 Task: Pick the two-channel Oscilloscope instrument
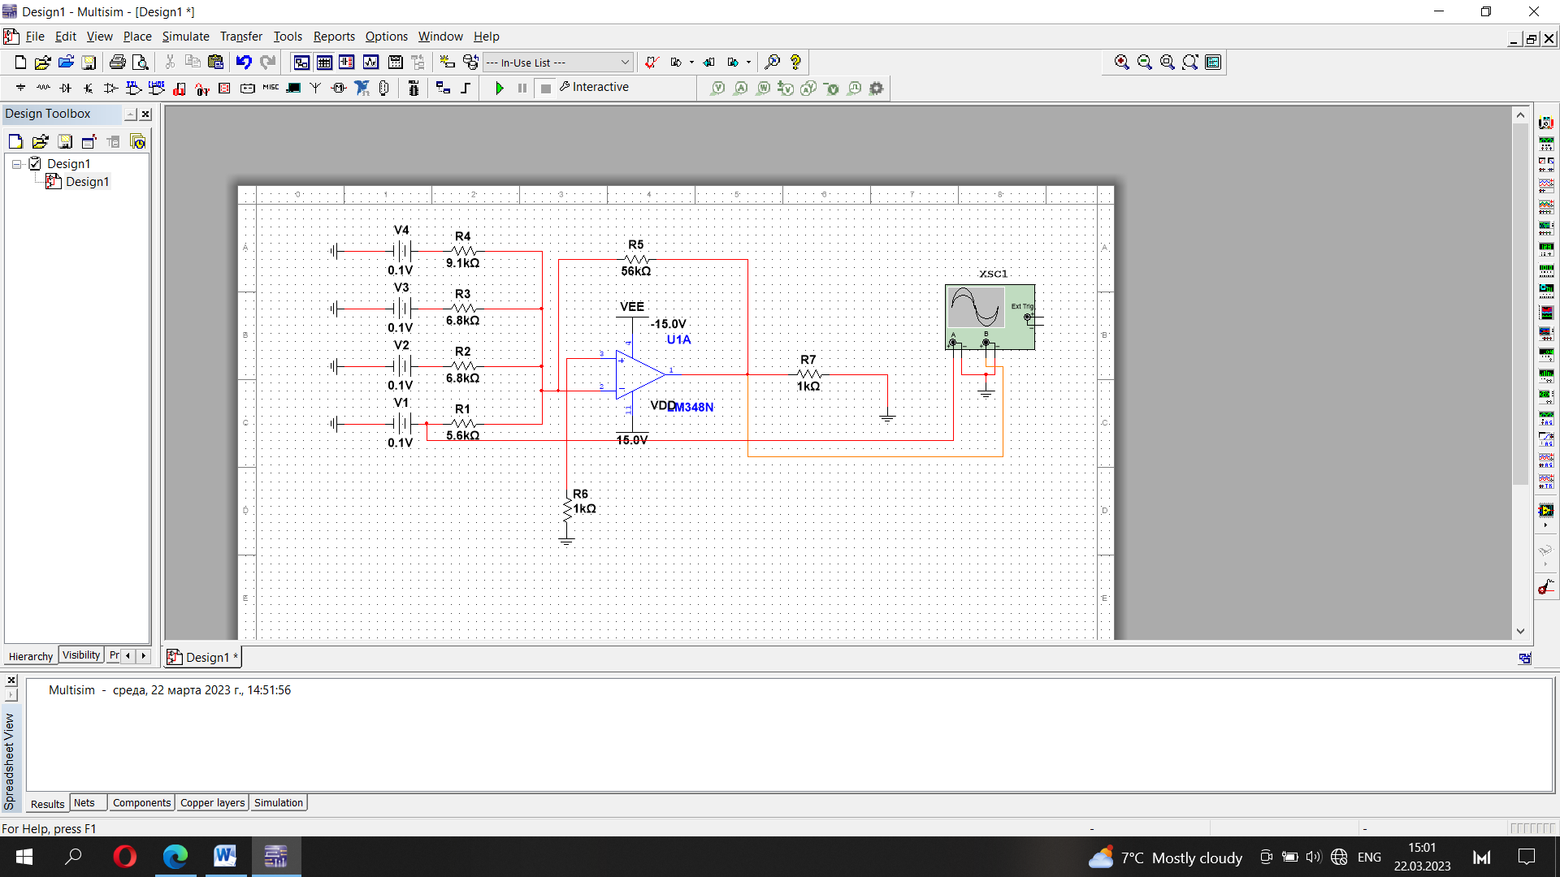(x=1546, y=186)
